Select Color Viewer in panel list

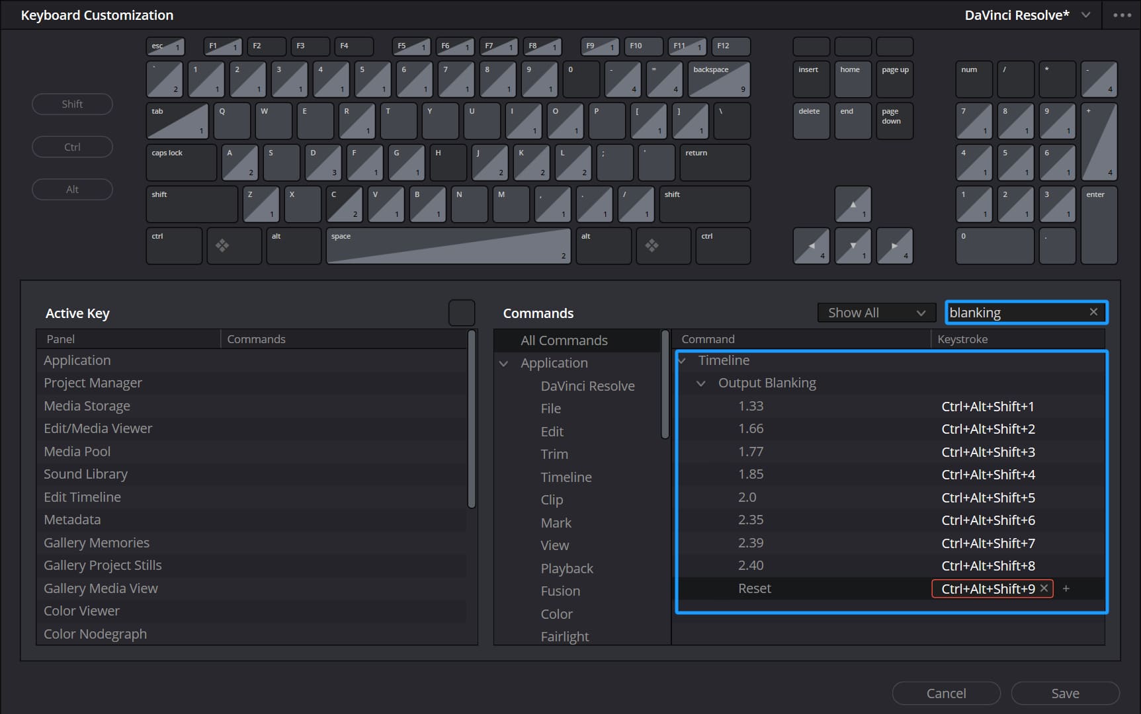[251, 611]
